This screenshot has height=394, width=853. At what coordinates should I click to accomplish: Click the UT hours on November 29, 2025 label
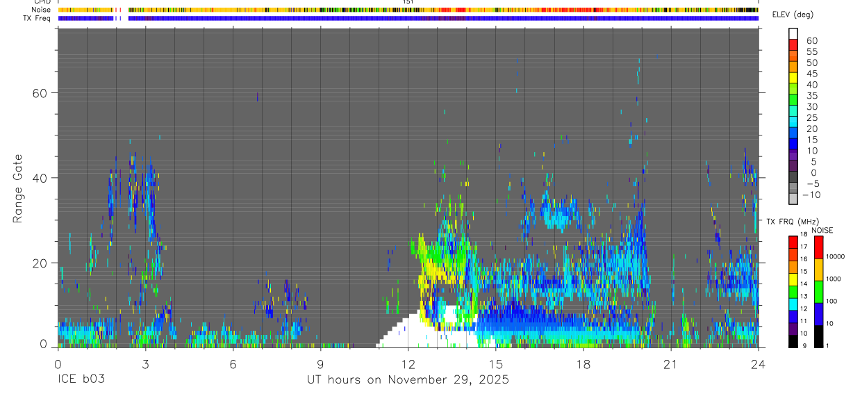pyautogui.click(x=408, y=380)
